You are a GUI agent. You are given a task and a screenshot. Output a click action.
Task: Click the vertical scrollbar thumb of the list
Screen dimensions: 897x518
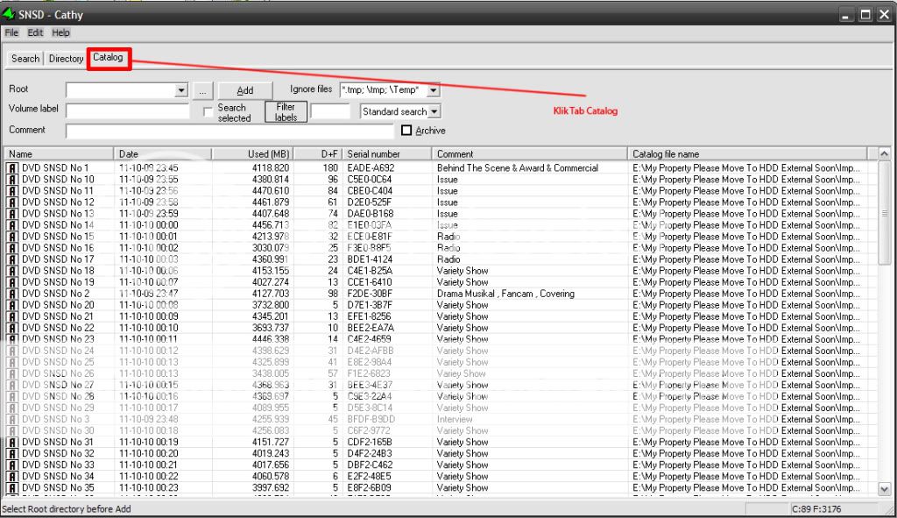885,213
